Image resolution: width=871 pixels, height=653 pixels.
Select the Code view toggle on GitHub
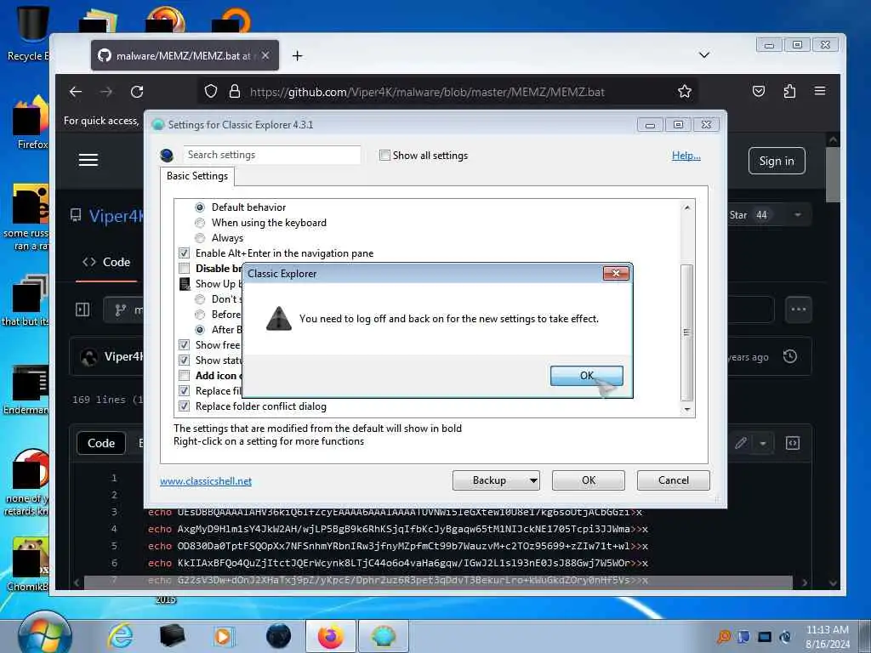[101, 443]
